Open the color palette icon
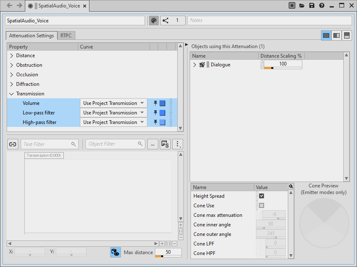The width and height of the screenshot is (357, 267). (154, 20)
